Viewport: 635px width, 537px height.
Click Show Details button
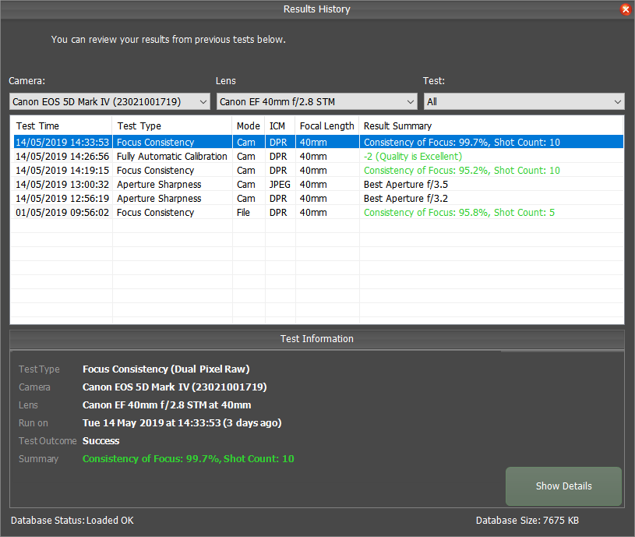564,486
